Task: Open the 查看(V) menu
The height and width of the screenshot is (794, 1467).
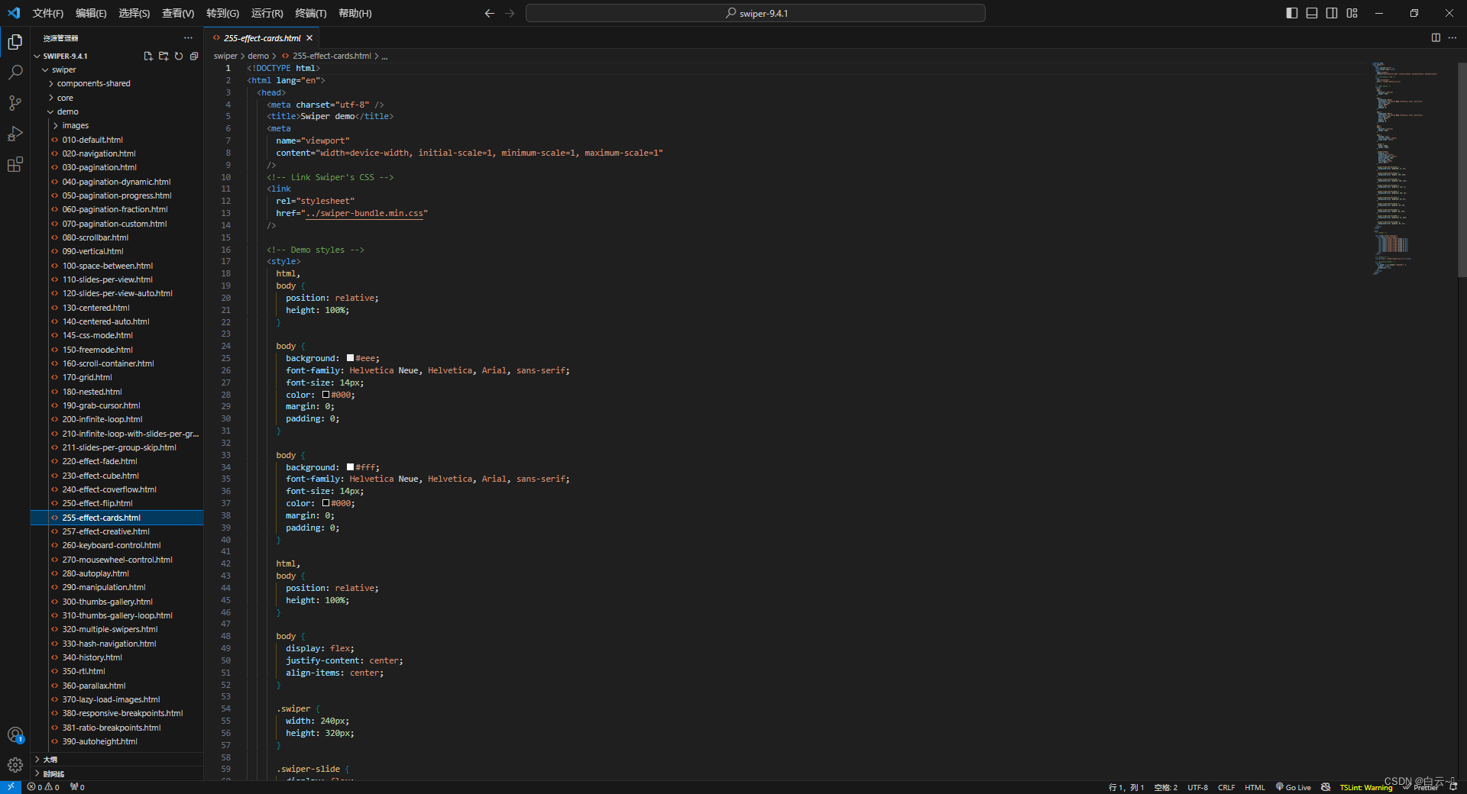Action: click(x=178, y=13)
